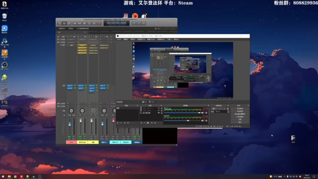Select the first cyan channel name label
The width and height of the screenshot is (318, 179).
(x=115, y=142)
